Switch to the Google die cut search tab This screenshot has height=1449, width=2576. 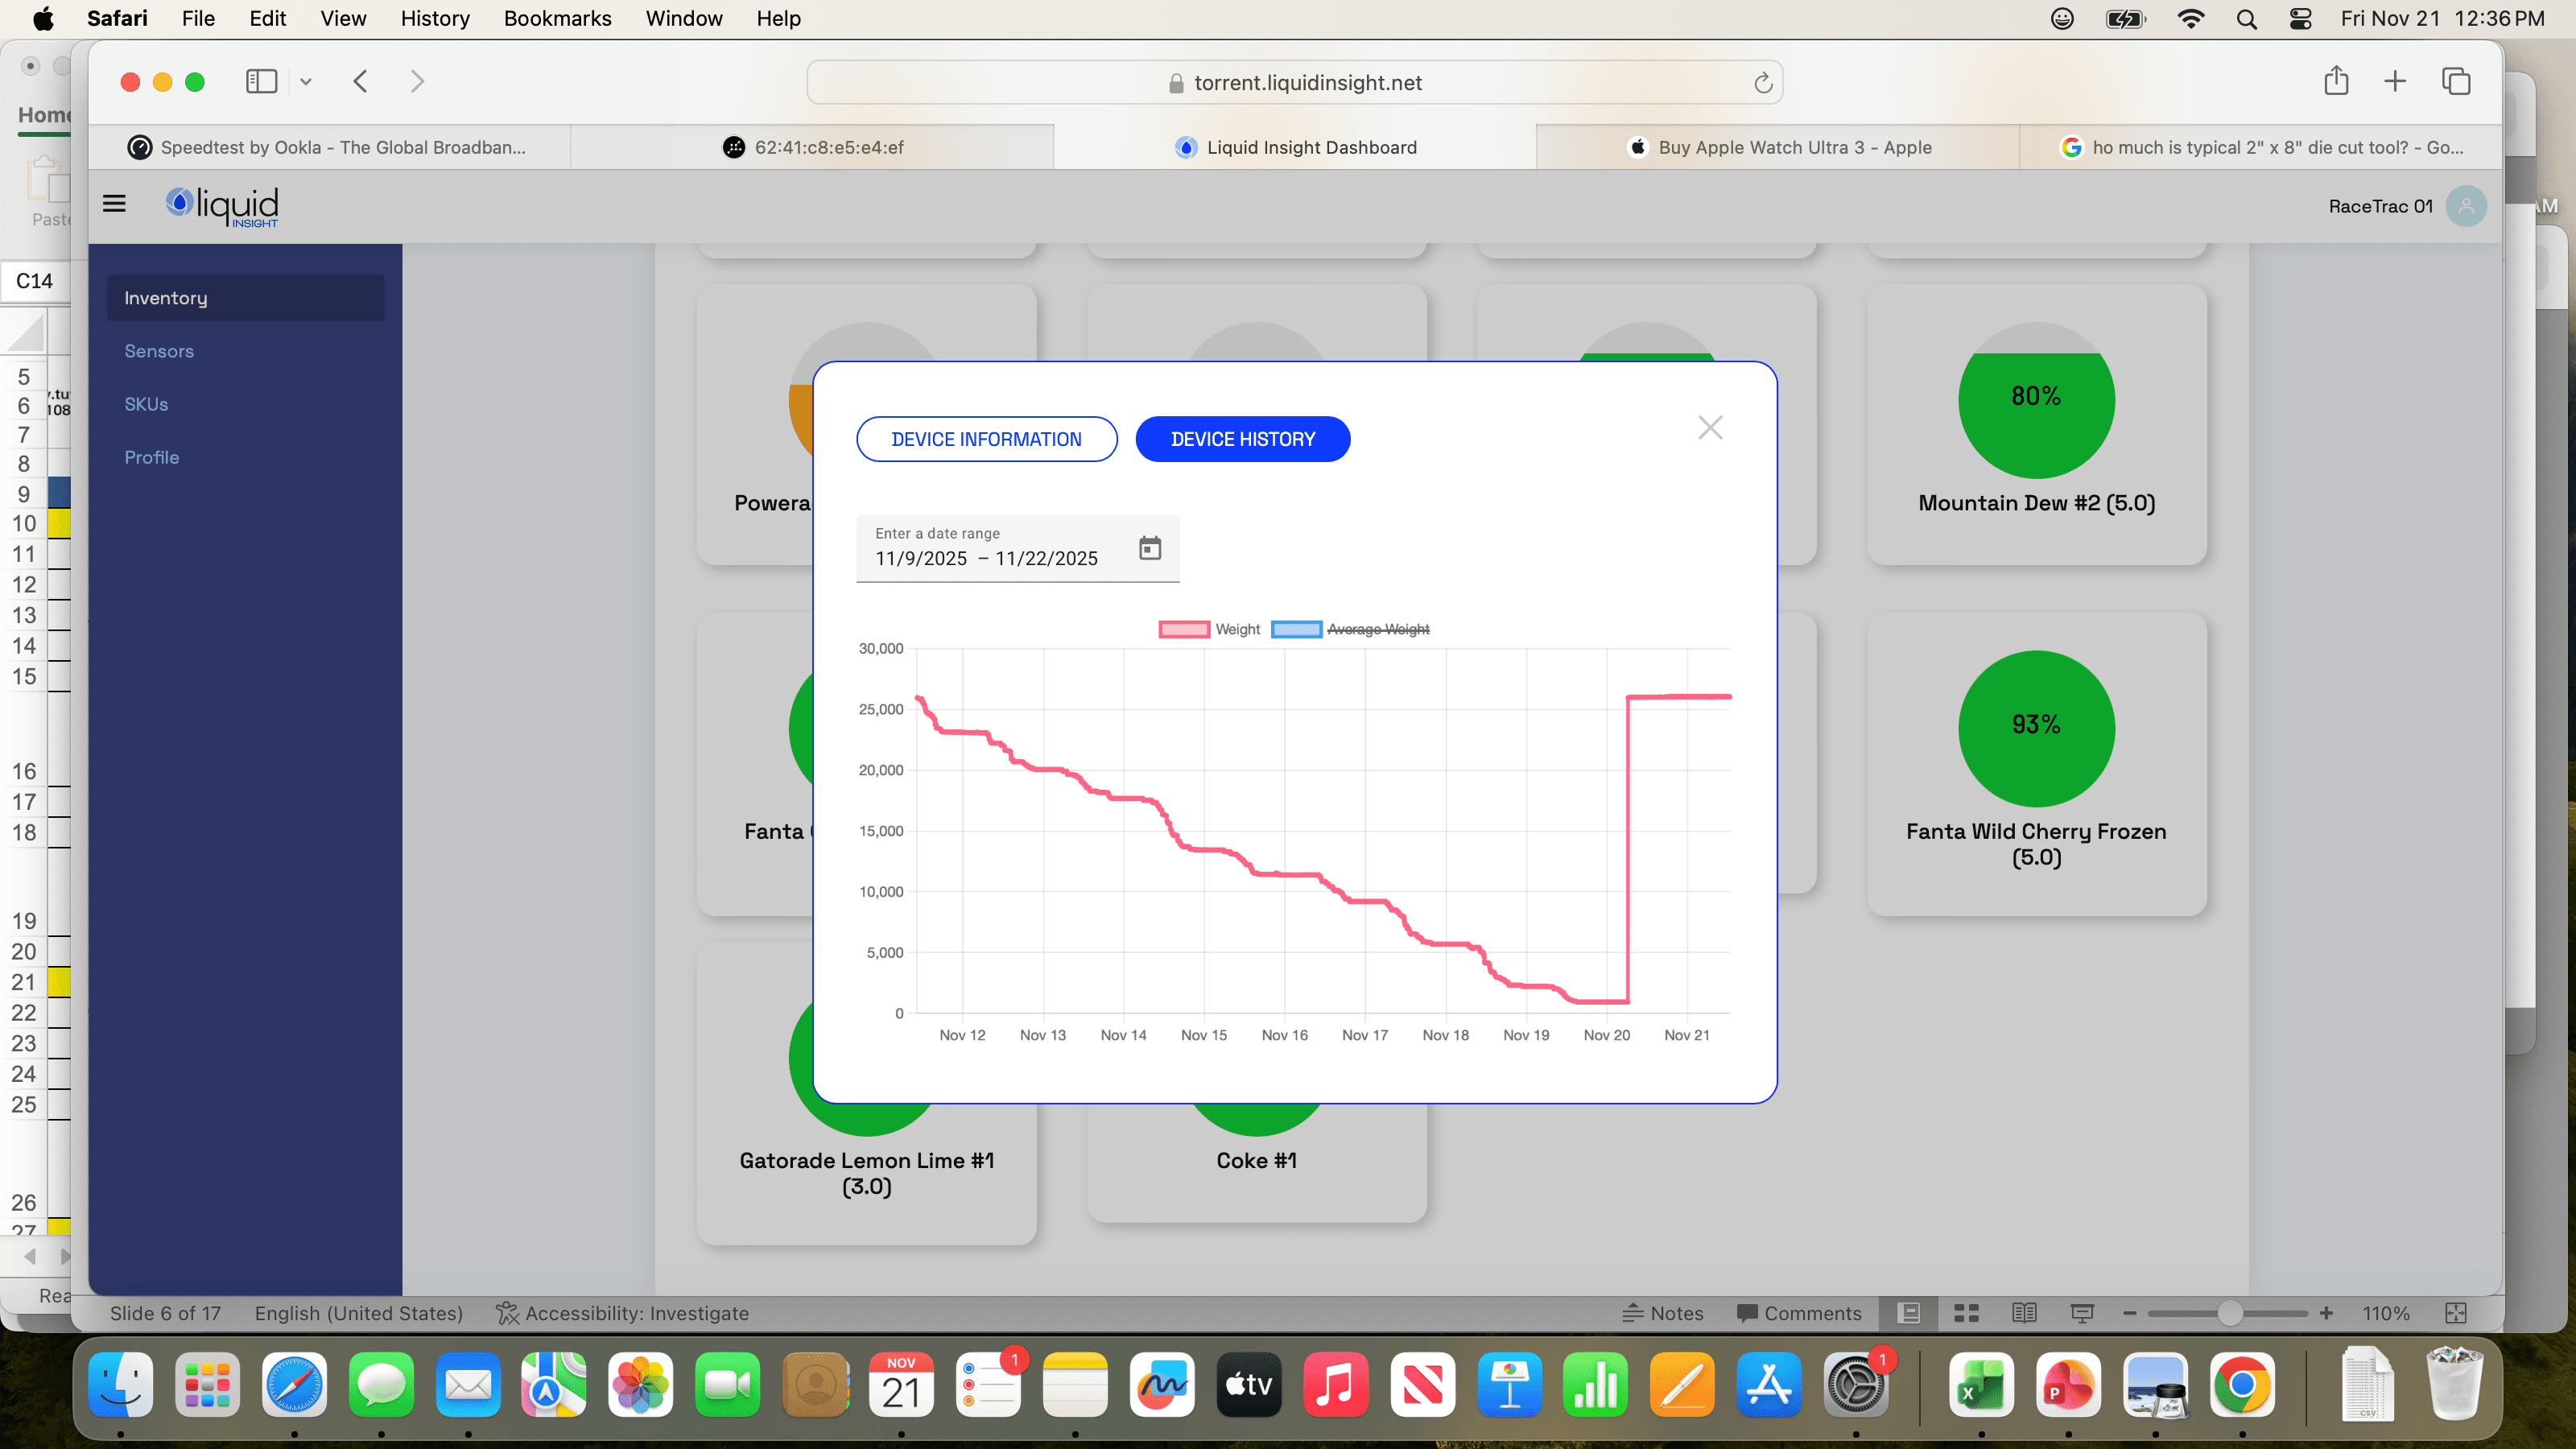tap(2261, 147)
